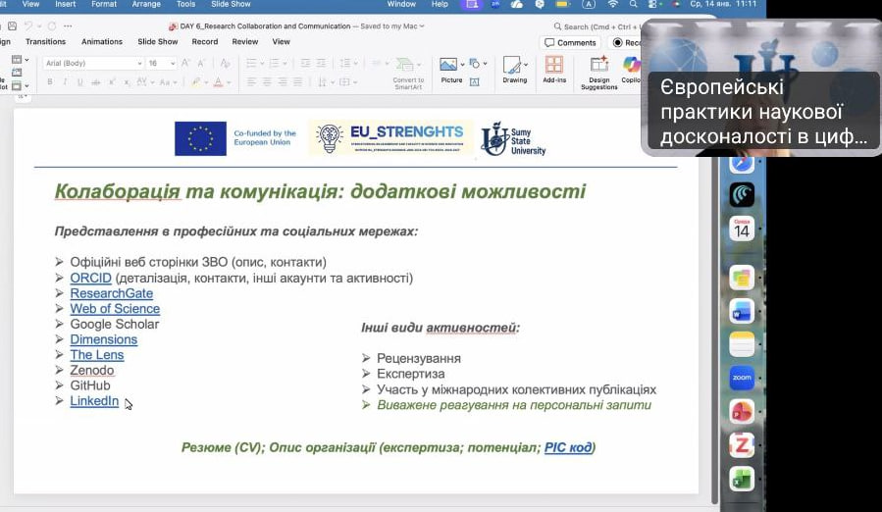Click the text highlight color swatch
Screen dimensions: 882x512
(195, 81)
